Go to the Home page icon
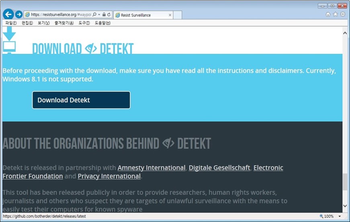 coord(328,14)
